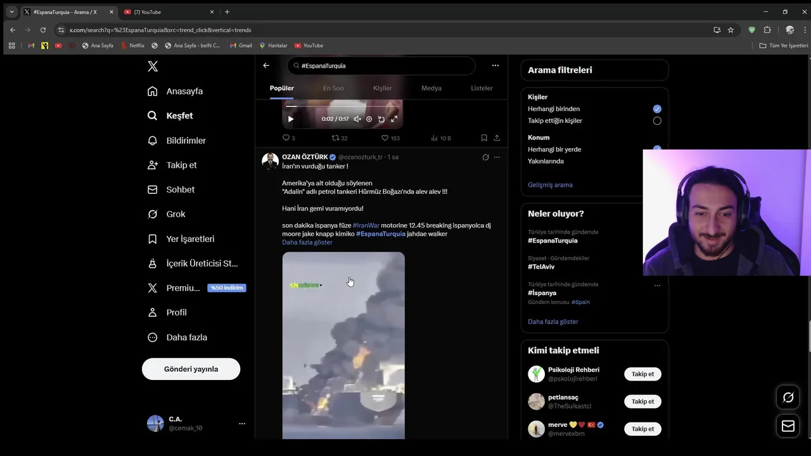The image size is (811, 456).
Task: Reply to the post with 3 replies
Action: pyautogui.click(x=289, y=138)
